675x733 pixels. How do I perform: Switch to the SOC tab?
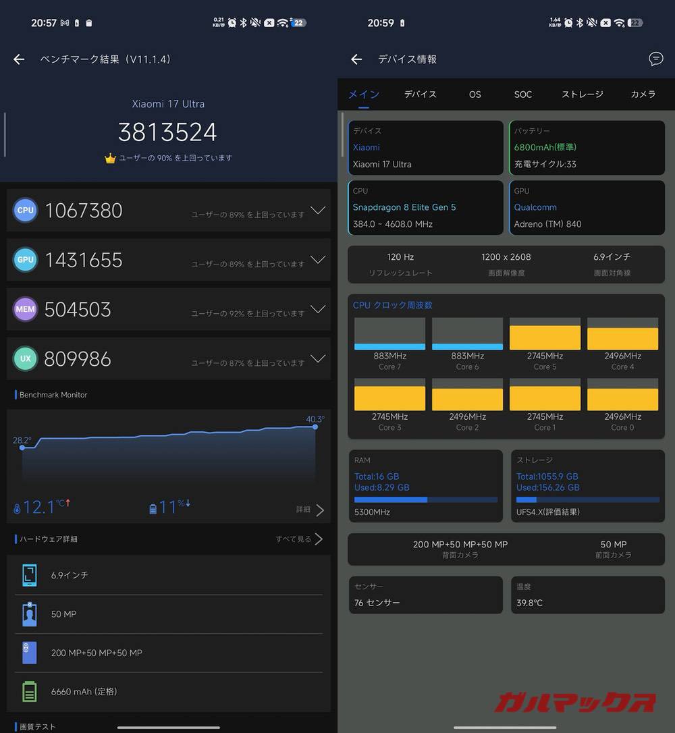click(523, 94)
